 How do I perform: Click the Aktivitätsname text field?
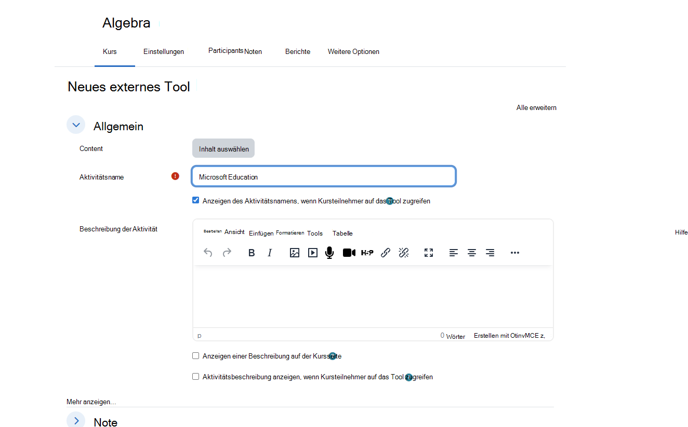324,176
